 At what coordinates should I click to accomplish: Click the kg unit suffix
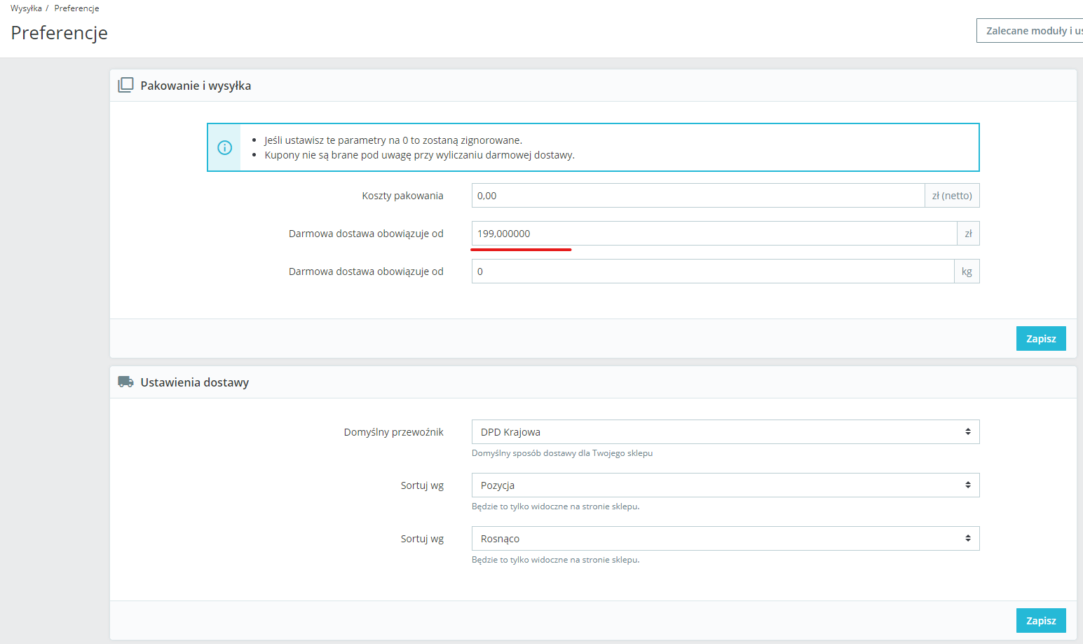[x=966, y=271]
